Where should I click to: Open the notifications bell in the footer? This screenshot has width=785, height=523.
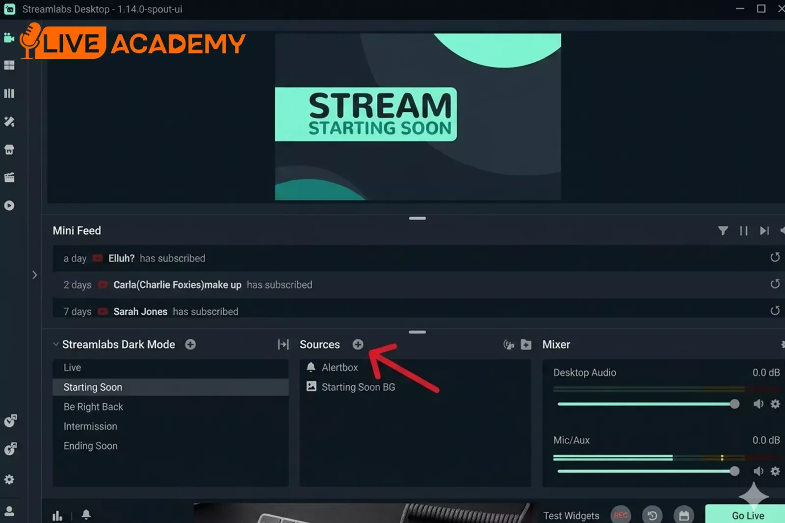point(86,515)
